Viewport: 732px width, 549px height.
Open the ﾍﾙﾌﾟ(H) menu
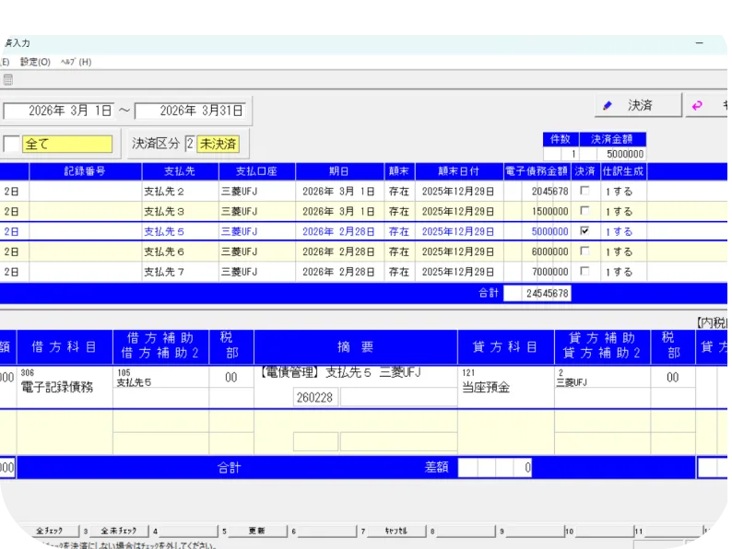coord(76,62)
